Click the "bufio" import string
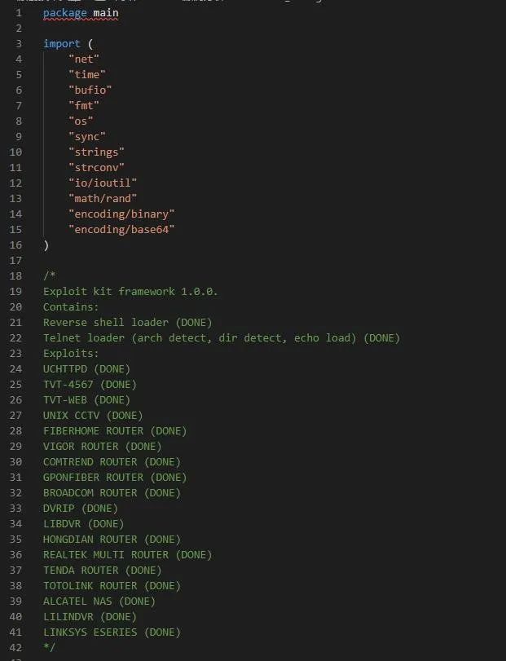Screen dimensions: 506x661 [90, 90]
